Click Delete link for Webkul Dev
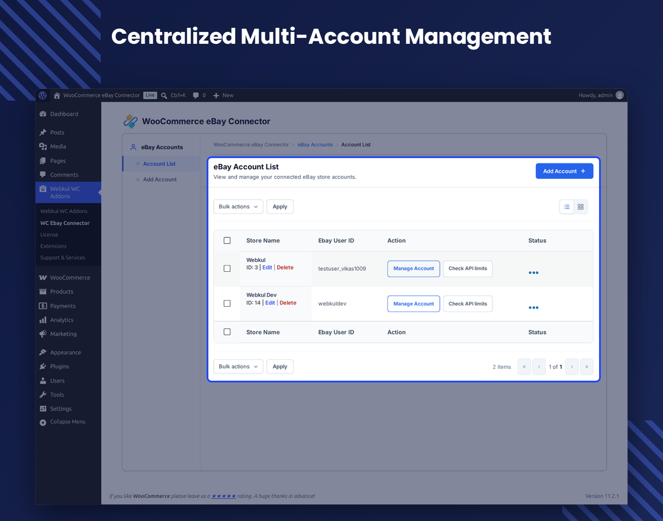 288,303
